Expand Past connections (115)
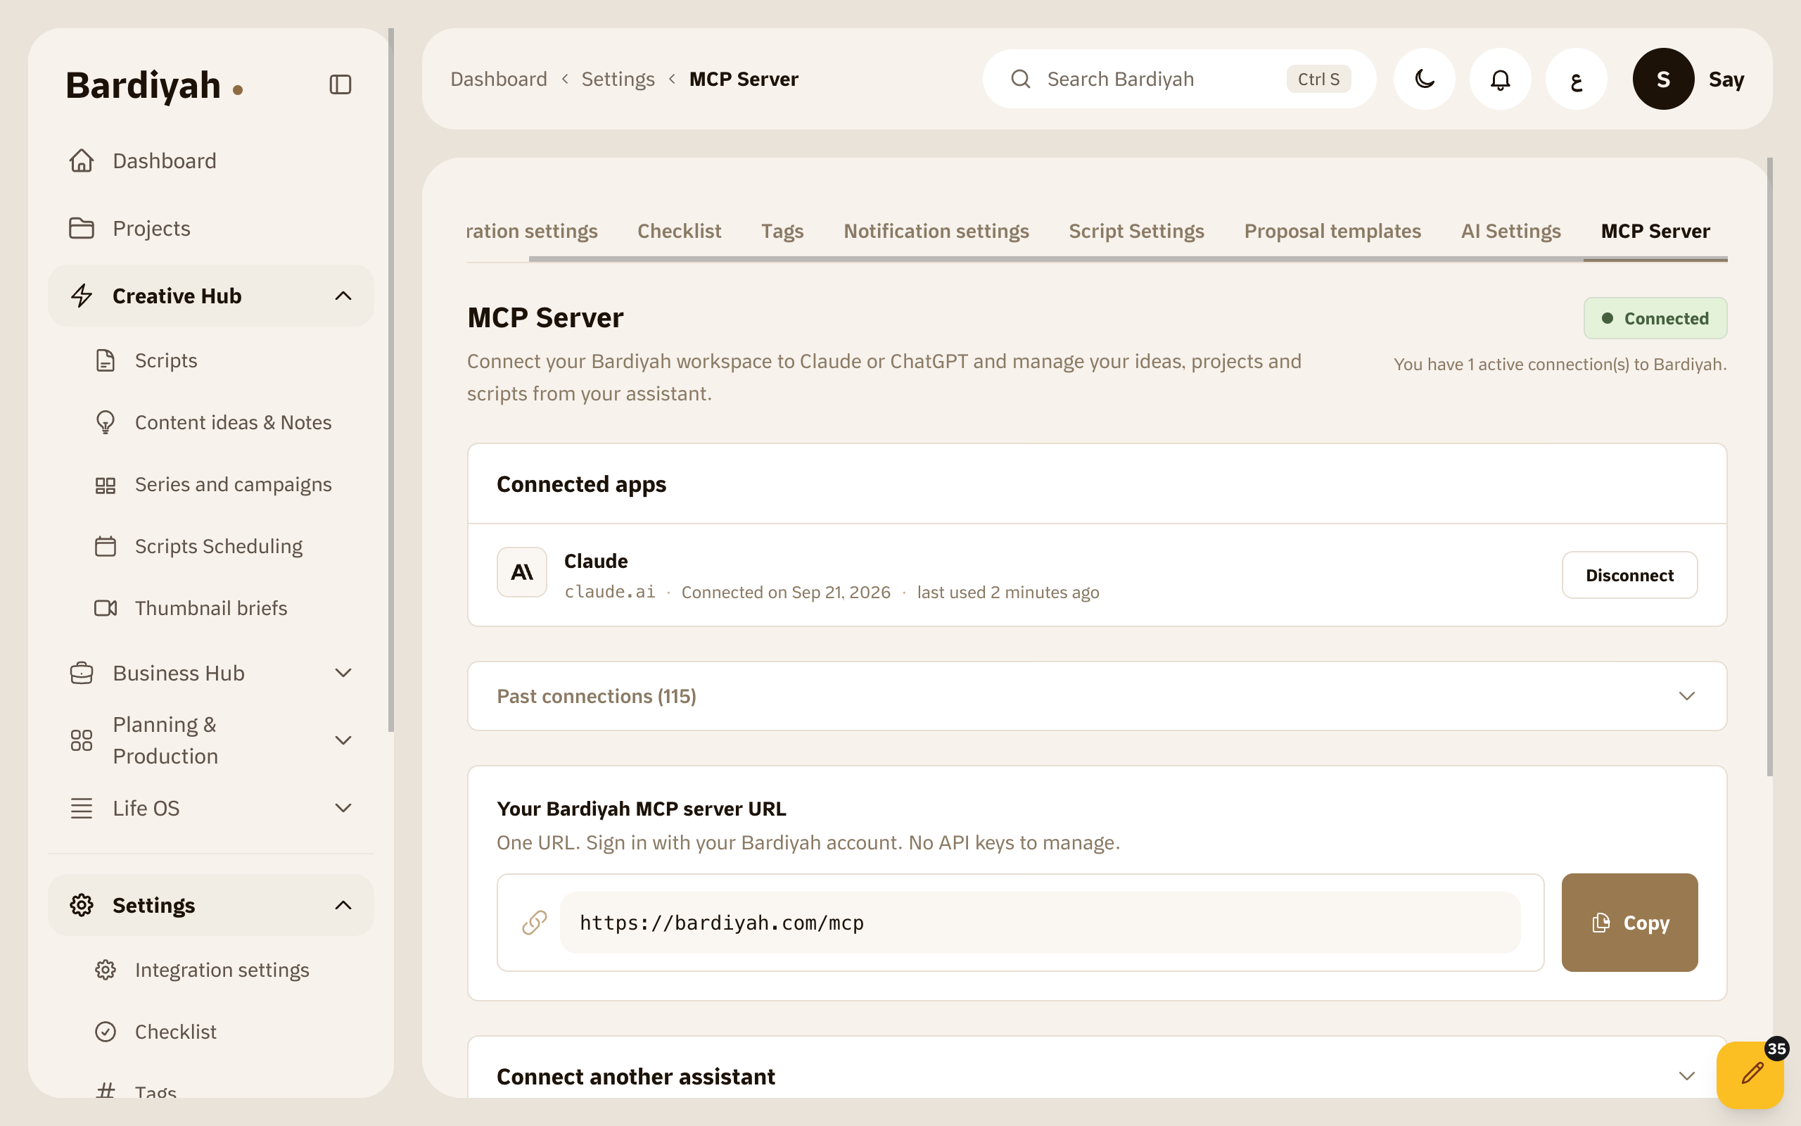 [x=1097, y=696]
